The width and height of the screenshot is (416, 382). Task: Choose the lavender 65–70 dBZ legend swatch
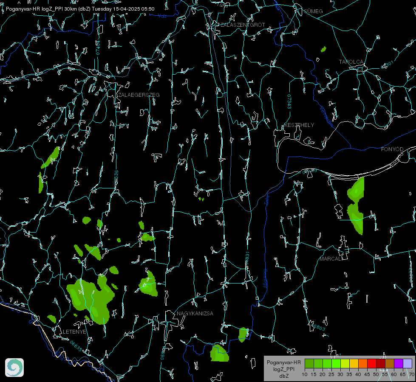pyautogui.click(x=407, y=363)
